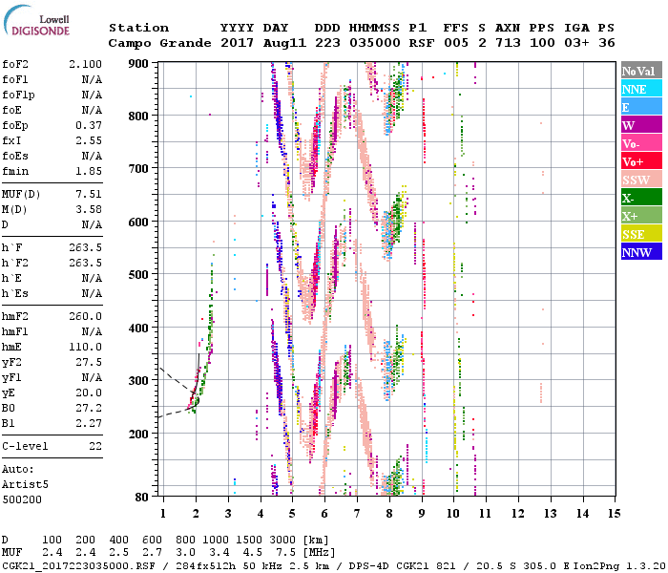Viewport: 668px width, 573px height.
Task: Click the Artist5 auto-scaling label
Action: (25, 484)
